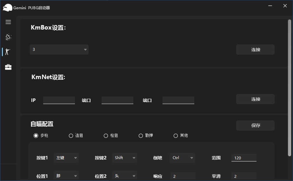The width and height of the screenshot is (293, 181).
Task: Expand the KmBox port dropdown showing 3
Action: 59,50
